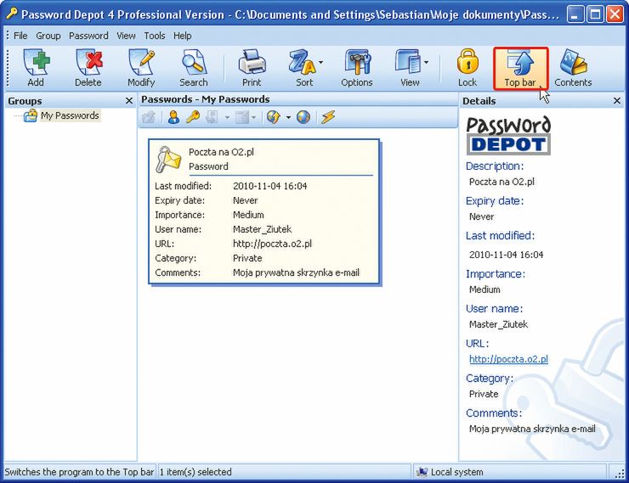629x483 pixels.
Task: Click the 'Private' category value in Details
Action: [x=484, y=394]
